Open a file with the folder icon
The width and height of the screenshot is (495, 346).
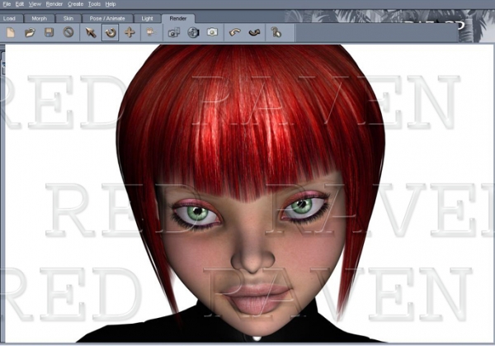(x=30, y=32)
